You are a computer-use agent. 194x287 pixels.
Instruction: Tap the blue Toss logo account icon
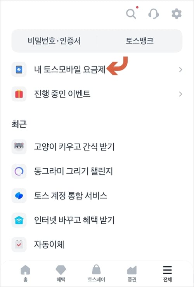[x=19, y=196]
